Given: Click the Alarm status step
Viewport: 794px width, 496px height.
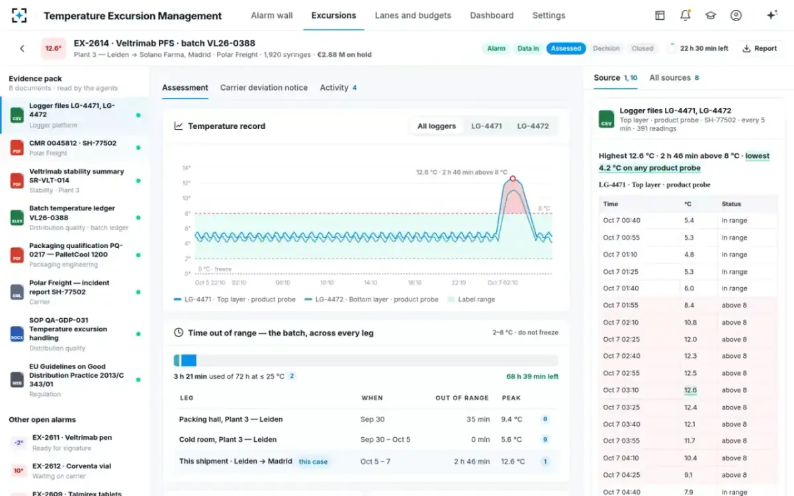Looking at the screenshot, I should point(496,48).
